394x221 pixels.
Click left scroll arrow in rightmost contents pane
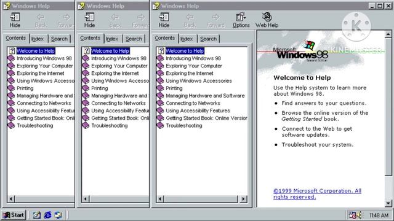160,199
